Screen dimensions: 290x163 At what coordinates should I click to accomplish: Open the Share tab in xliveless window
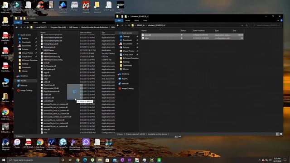point(136,20)
